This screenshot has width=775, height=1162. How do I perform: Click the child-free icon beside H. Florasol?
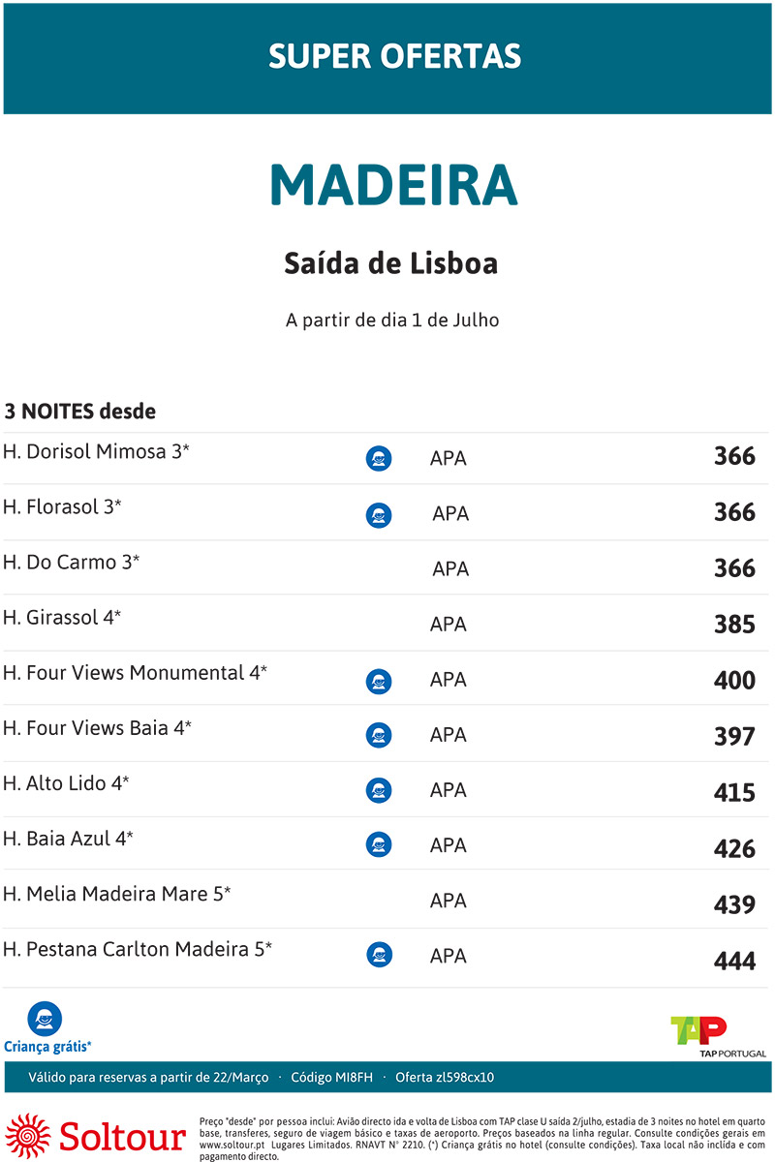(x=379, y=515)
